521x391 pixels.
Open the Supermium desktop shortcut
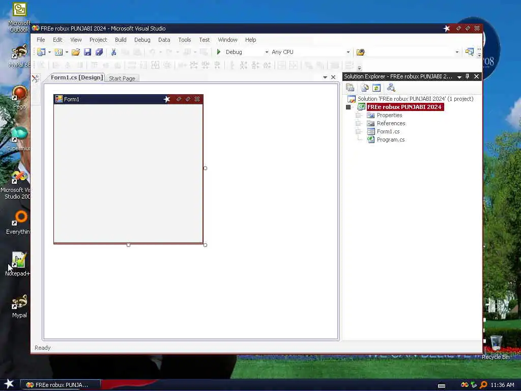[18, 138]
